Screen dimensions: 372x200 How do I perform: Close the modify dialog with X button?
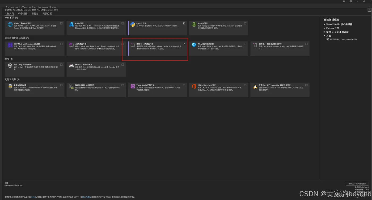pos(369,10)
